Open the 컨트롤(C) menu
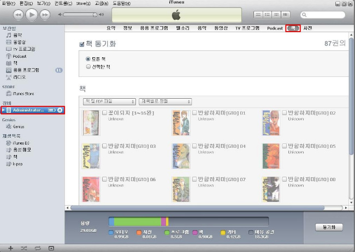355x252 pixels. coord(63,3)
